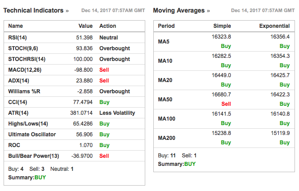
Task: Select the ADX(14) indicator name
Action: [18, 81]
